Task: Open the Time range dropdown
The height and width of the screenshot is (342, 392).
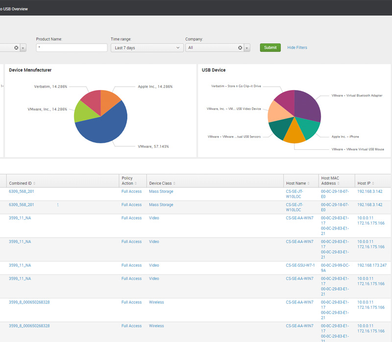Action: pyautogui.click(x=147, y=48)
